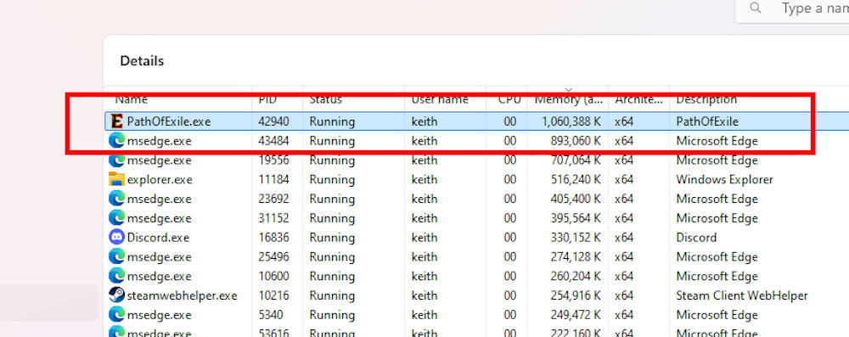849x337 pixels.
Task: Click the steamwebhelper.exe Steam icon
Action: click(x=116, y=295)
